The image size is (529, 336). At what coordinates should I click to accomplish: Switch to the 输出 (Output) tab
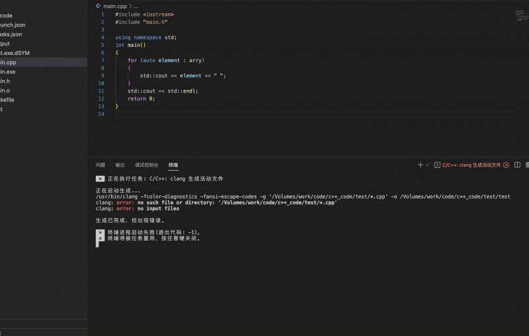[x=120, y=165]
